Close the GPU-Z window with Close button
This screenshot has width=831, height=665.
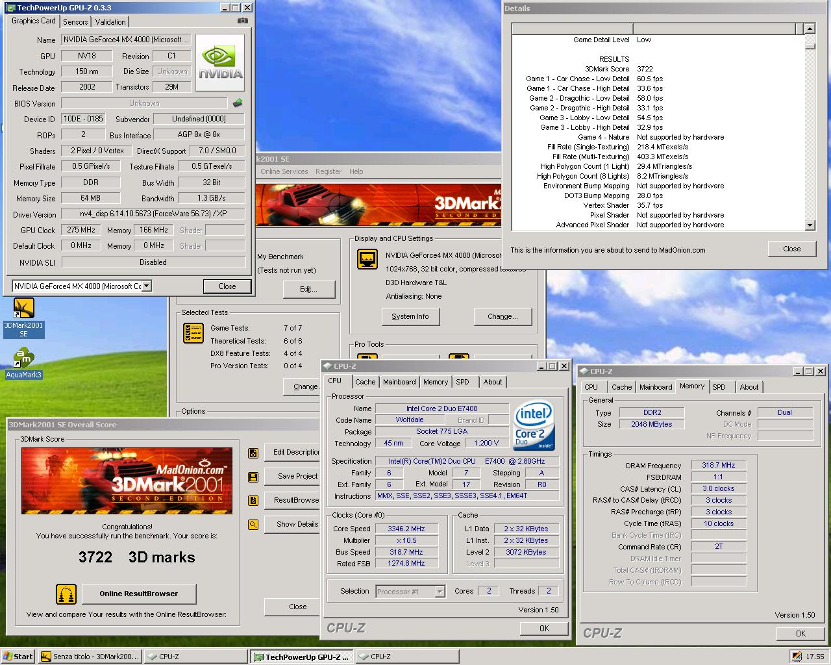[x=227, y=286]
